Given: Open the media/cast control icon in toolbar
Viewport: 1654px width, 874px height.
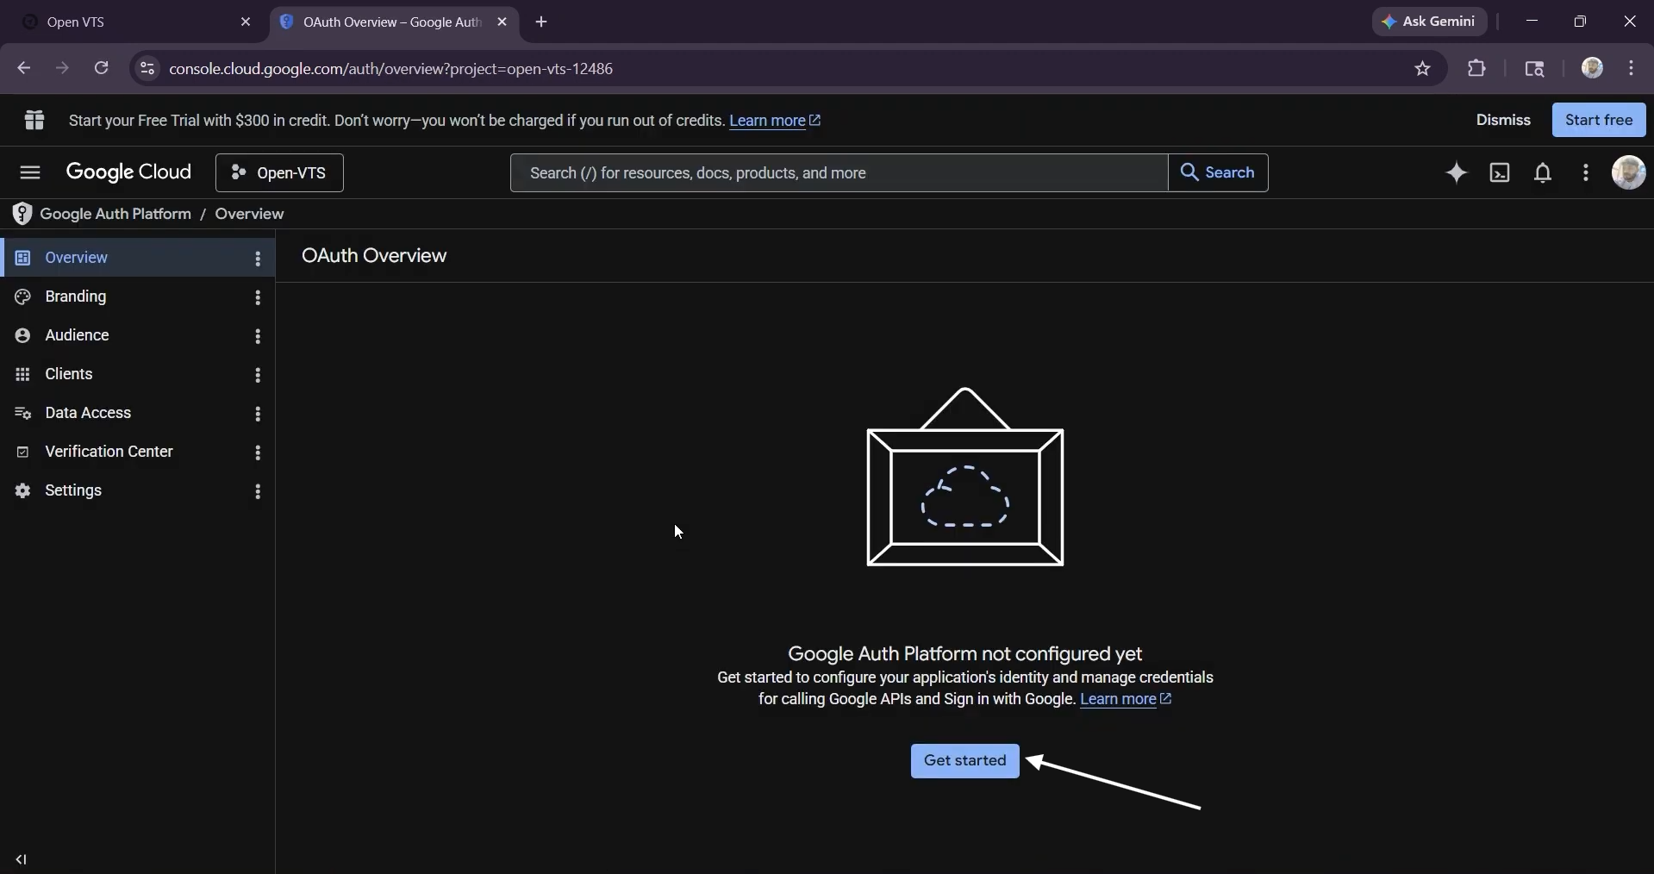Looking at the screenshot, I should pos(1535,69).
